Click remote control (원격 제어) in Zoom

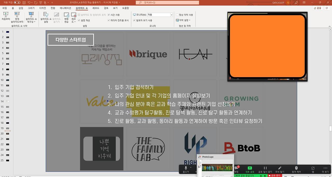(x=296, y=170)
